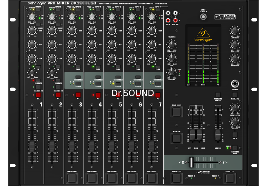Enable Talkover on channel 1
Viewport: 267px width, 186px height.
(38, 81)
